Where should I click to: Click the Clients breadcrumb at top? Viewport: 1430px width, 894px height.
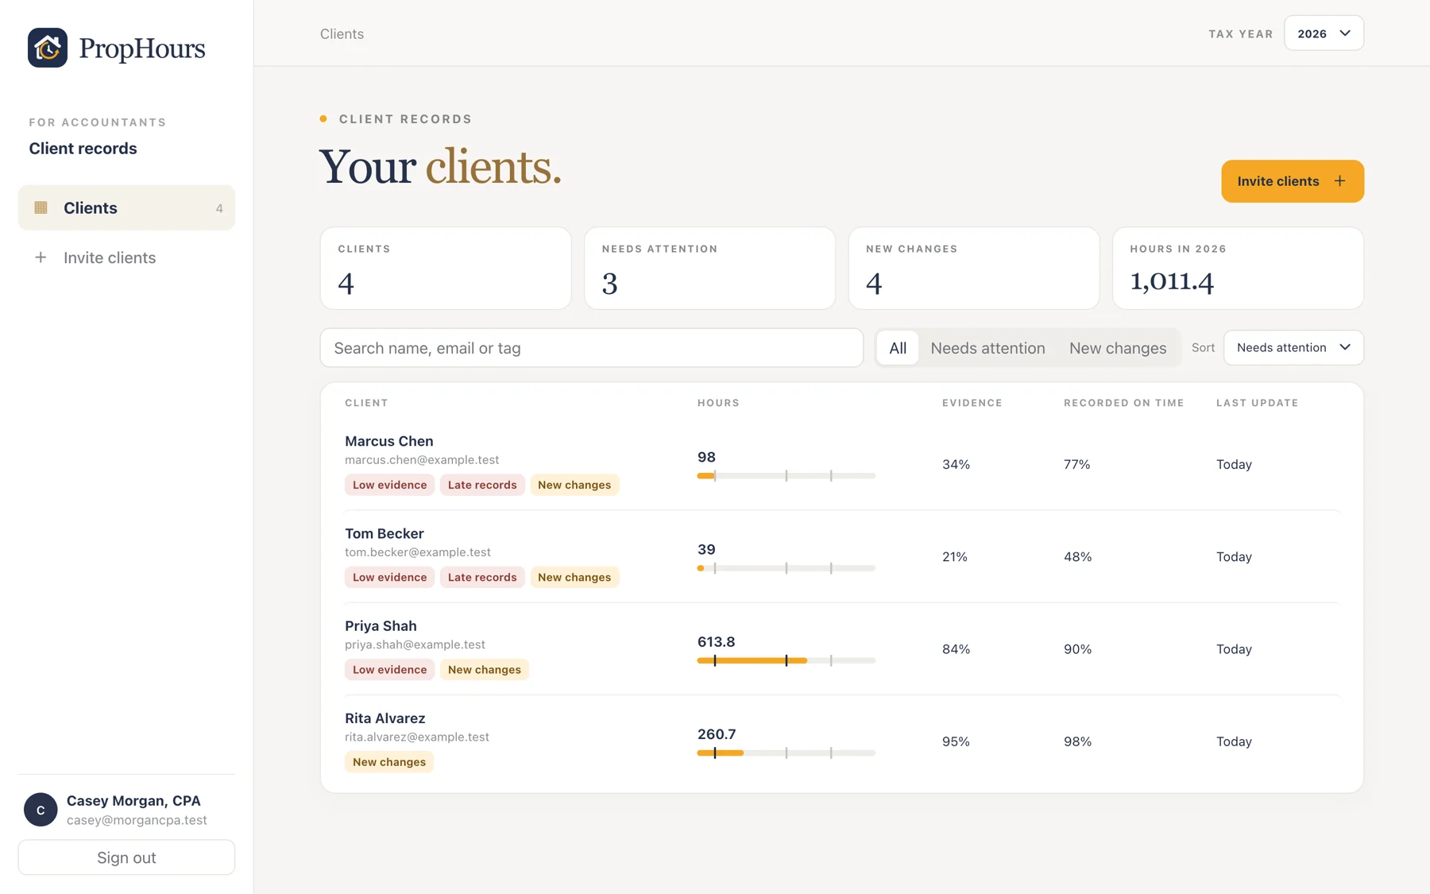tap(342, 34)
